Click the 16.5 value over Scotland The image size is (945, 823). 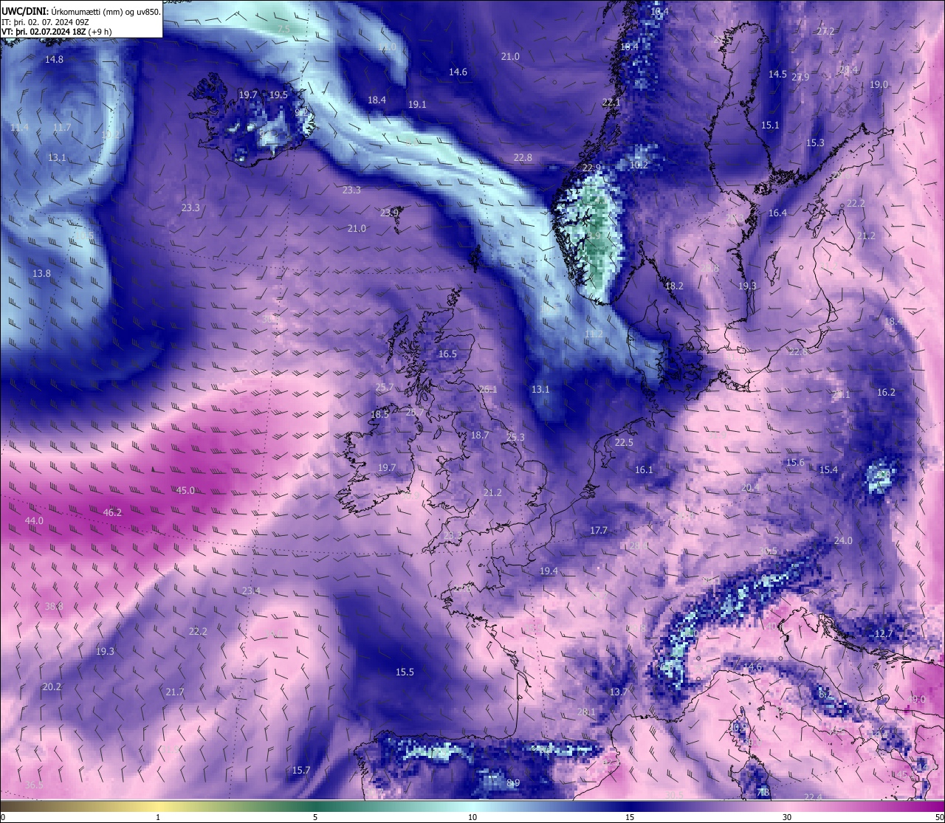(x=447, y=354)
